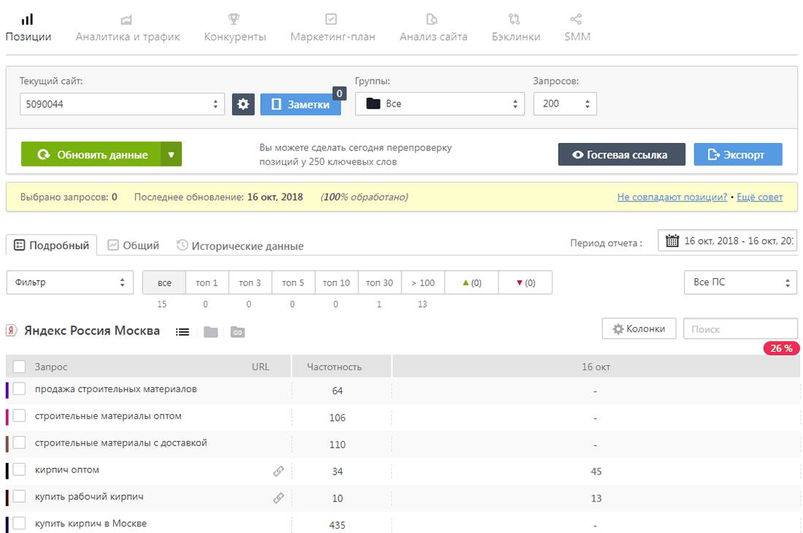Open the Текущий сайт dropdown 5090044
803x533 pixels.
(x=122, y=104)
